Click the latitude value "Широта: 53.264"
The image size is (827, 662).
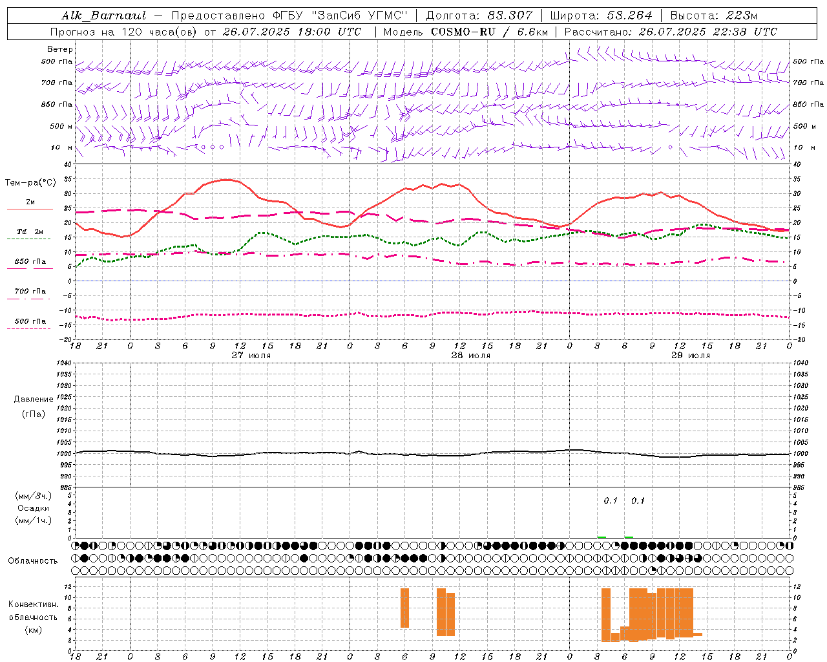[601, 16]
